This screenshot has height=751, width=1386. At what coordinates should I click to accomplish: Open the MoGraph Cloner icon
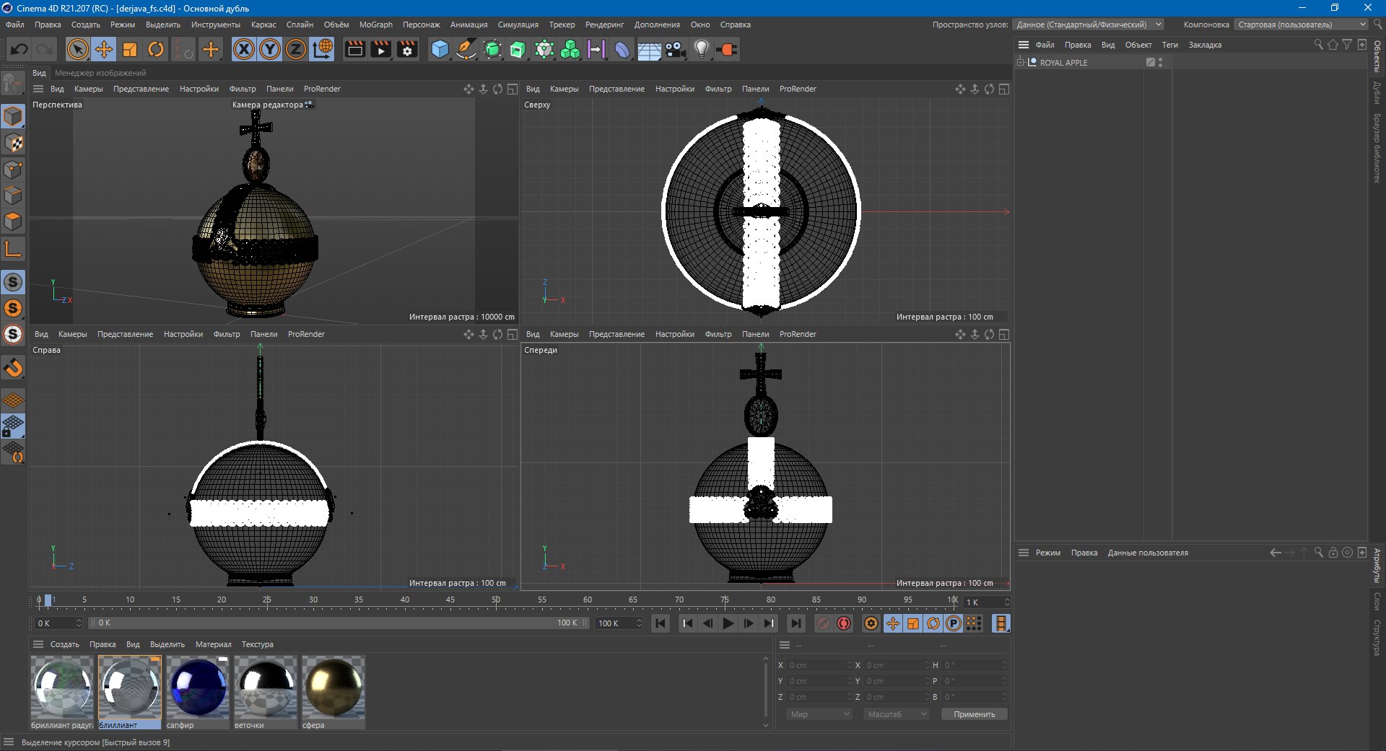pos(570,49)
